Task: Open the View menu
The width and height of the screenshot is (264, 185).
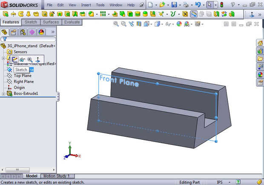Action: (72, 5)
